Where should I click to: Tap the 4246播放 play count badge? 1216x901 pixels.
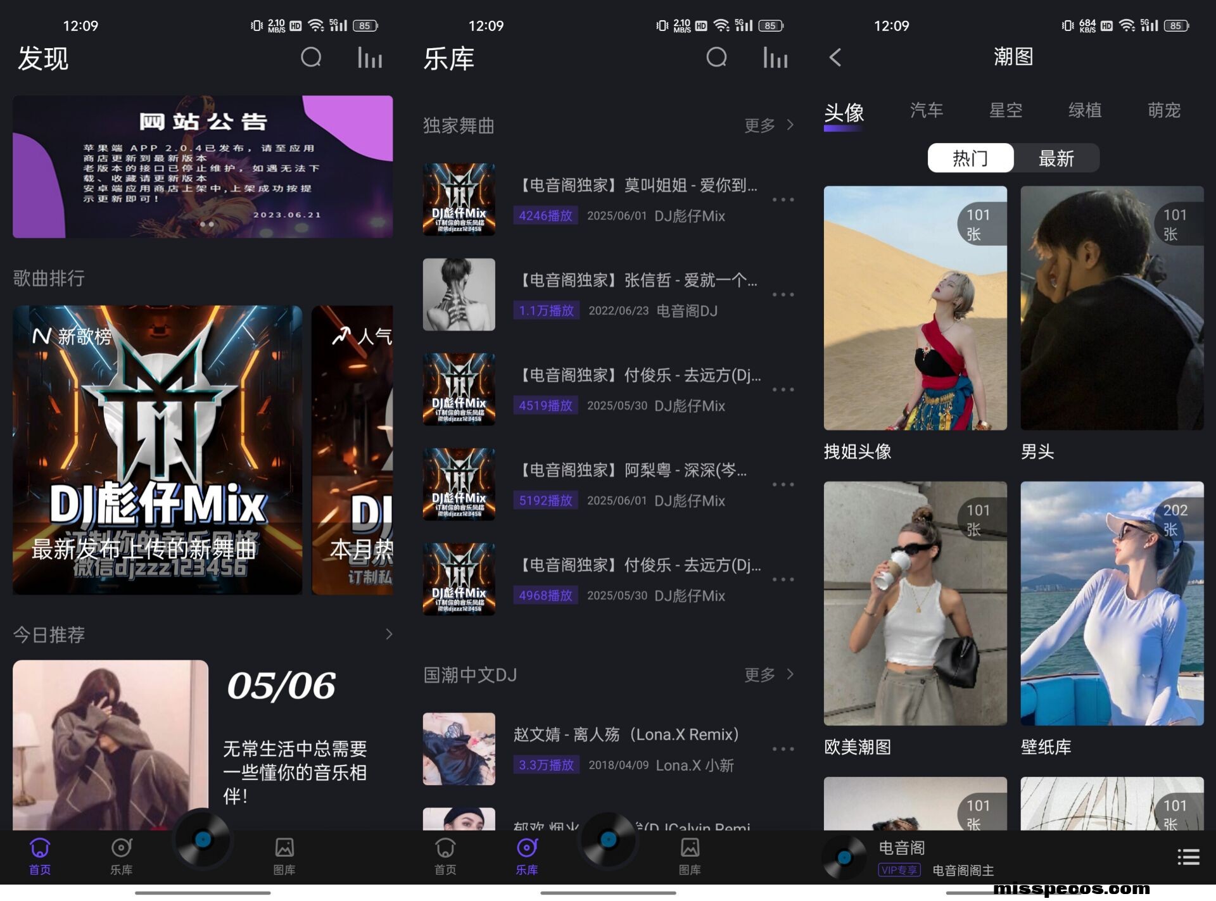[545, 216]
